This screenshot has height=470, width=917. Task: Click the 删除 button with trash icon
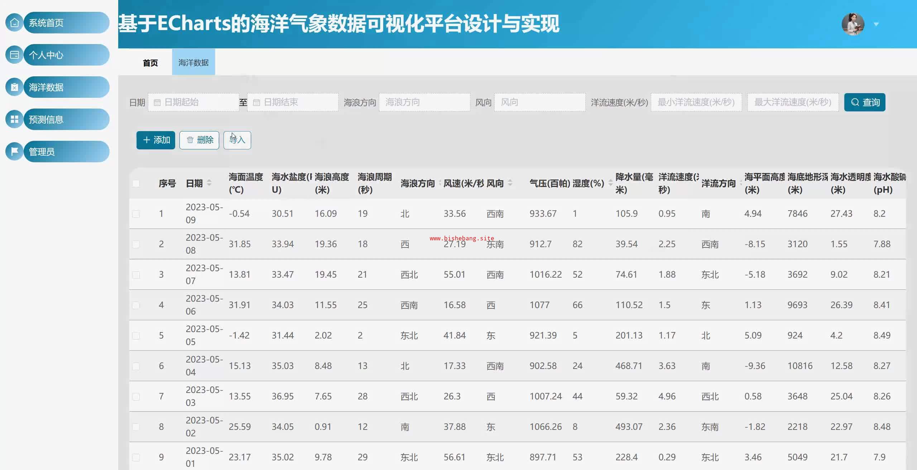[199, 140]
